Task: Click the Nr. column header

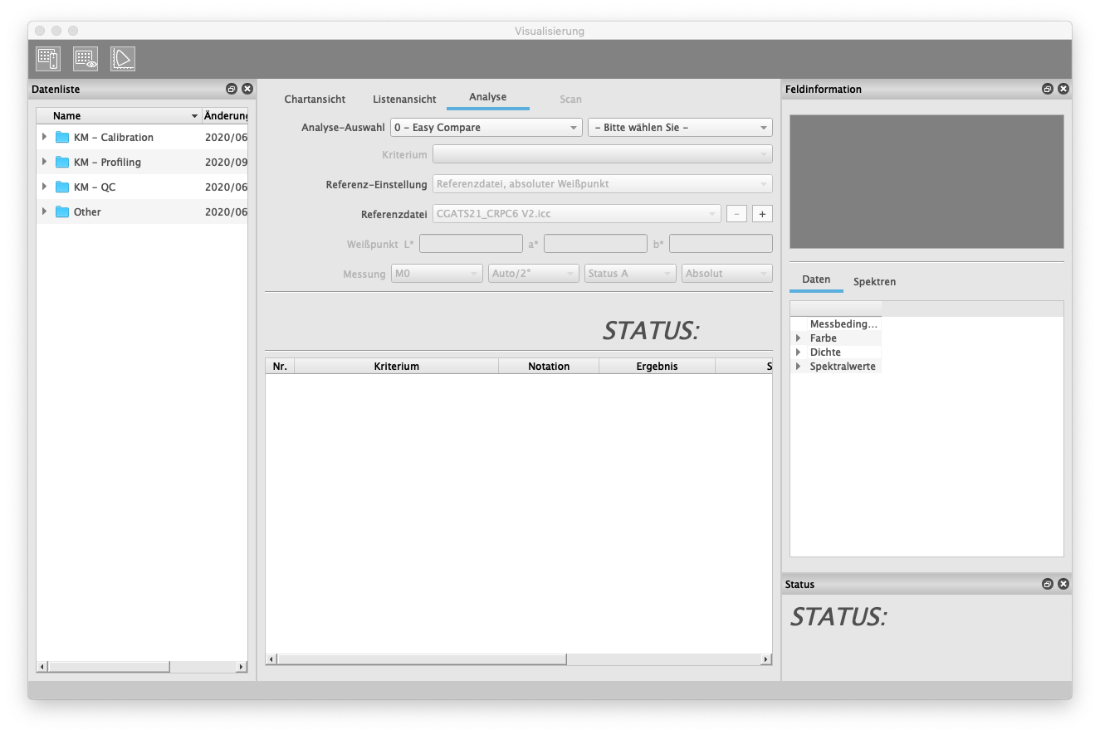Action: [x=280, y=366]
